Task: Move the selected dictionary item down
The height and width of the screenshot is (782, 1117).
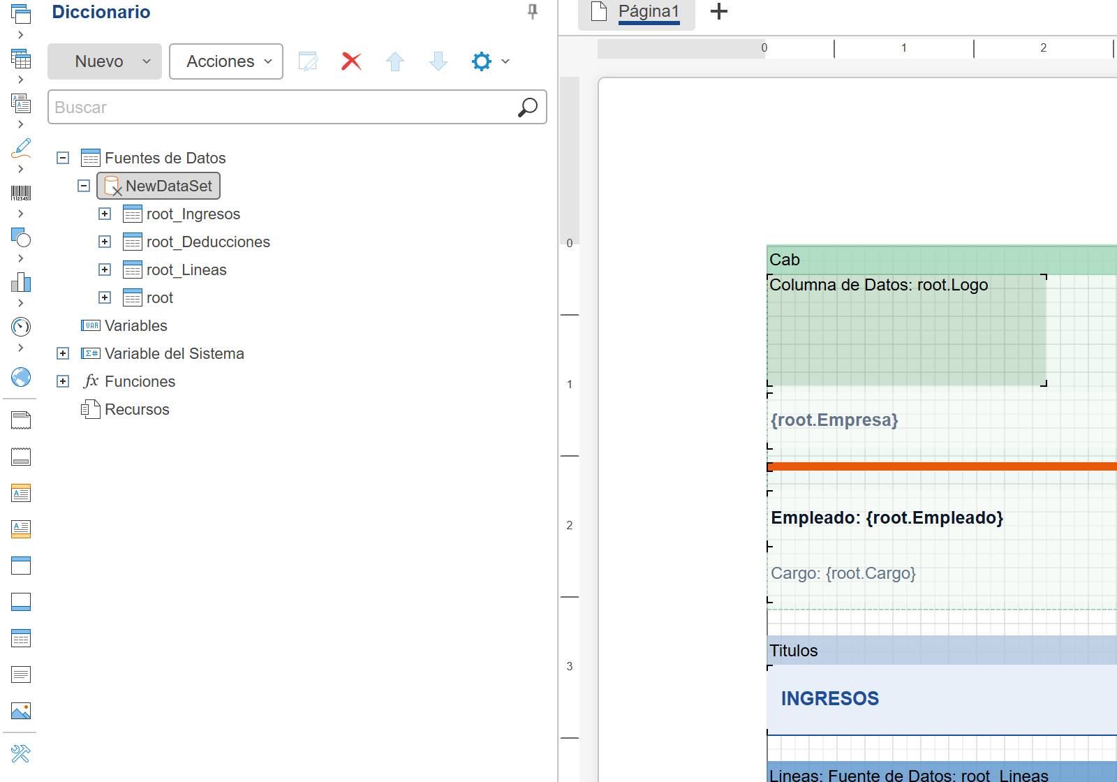Action: click(x=438, y=61)
